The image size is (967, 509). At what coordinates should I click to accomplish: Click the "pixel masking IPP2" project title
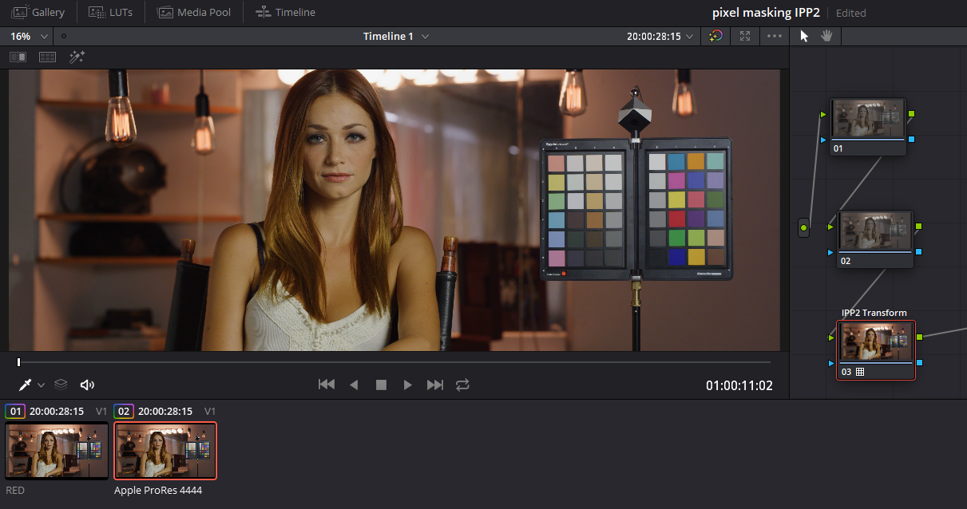[x=766, y=13]
